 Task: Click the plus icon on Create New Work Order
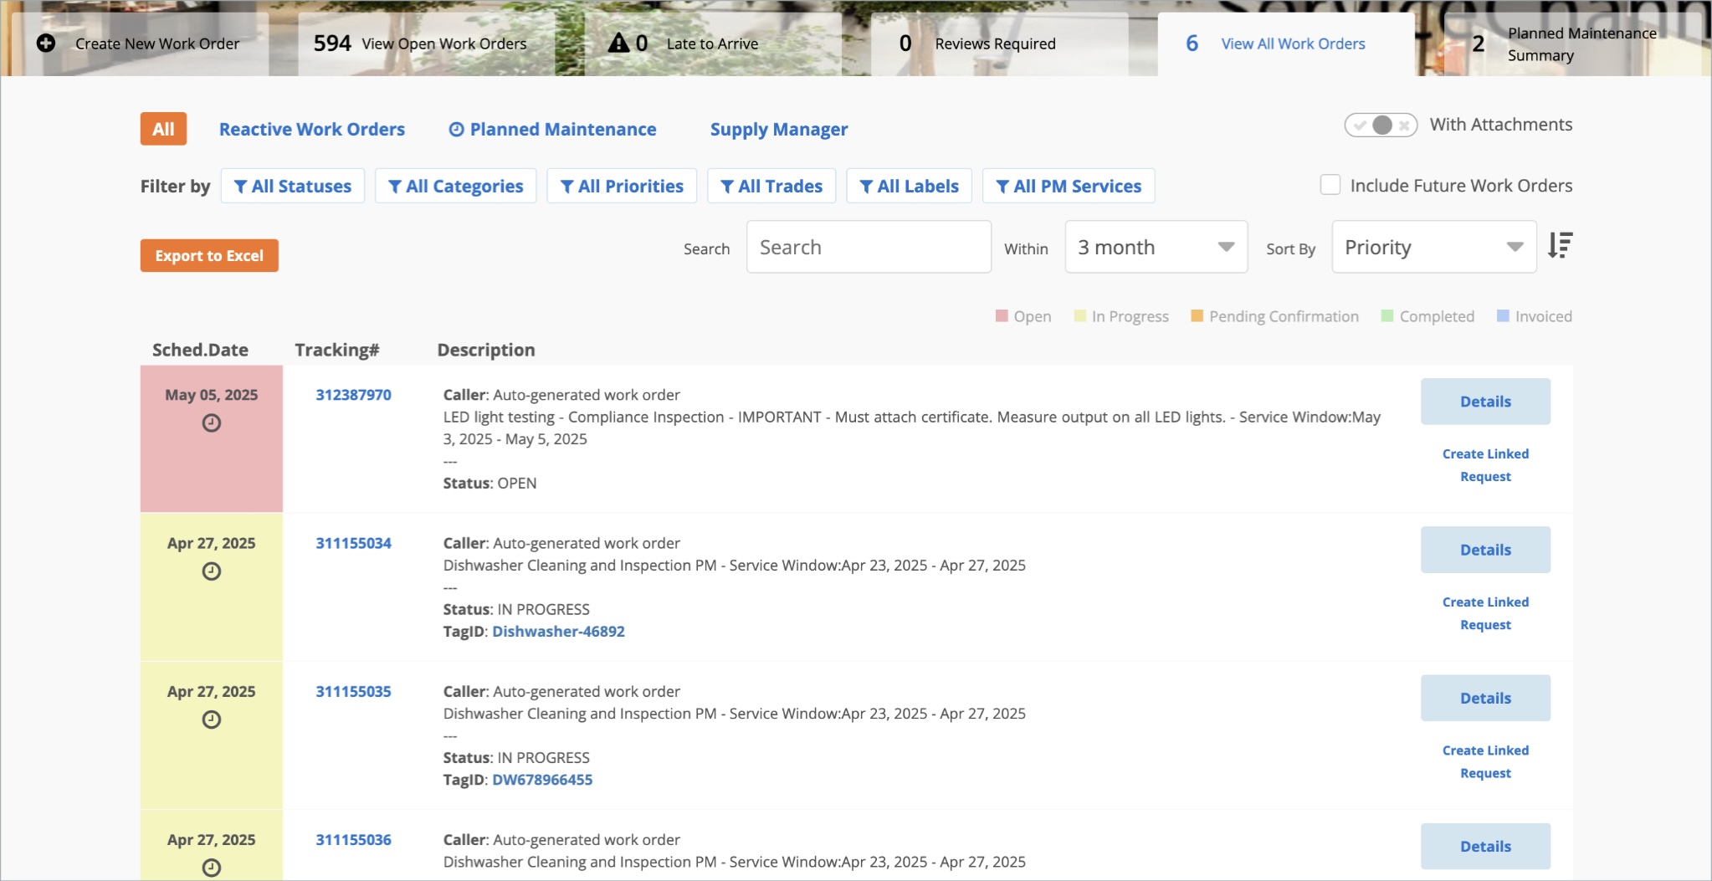(x=46, y=43)
